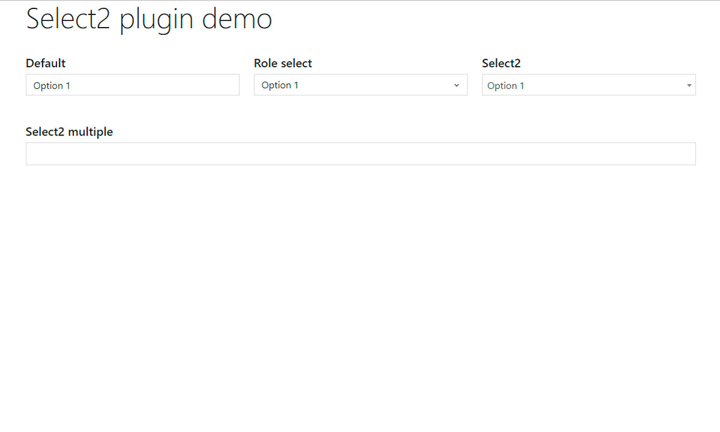
Task: Click the "Default" field label
Action: coord(46,63)
